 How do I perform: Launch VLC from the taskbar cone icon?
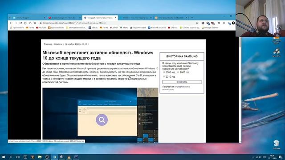point(69,157)
